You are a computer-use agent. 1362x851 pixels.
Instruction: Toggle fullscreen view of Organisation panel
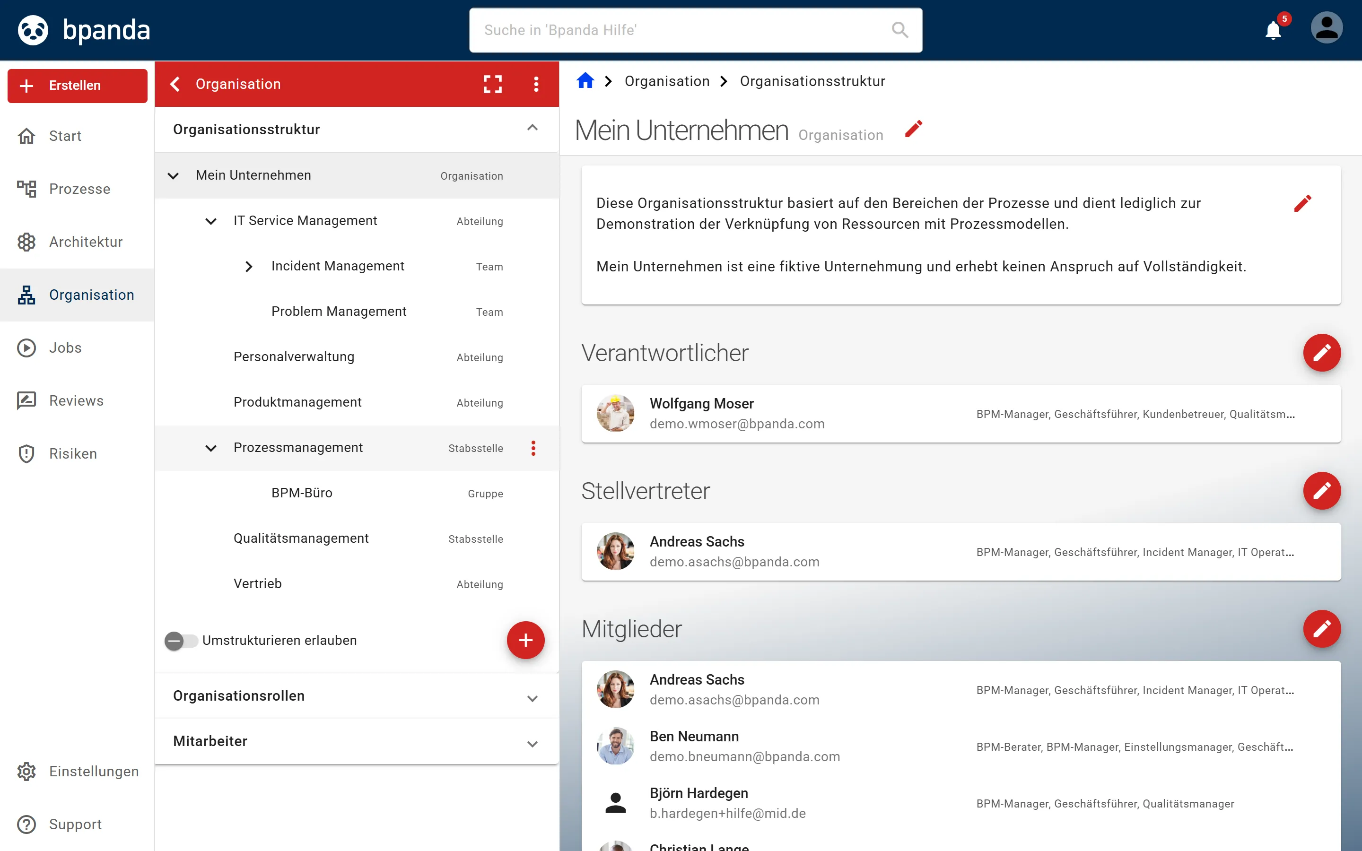[x=492, y=84]
